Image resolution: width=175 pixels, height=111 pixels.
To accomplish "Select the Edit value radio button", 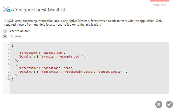I will [x=5, y=36].
